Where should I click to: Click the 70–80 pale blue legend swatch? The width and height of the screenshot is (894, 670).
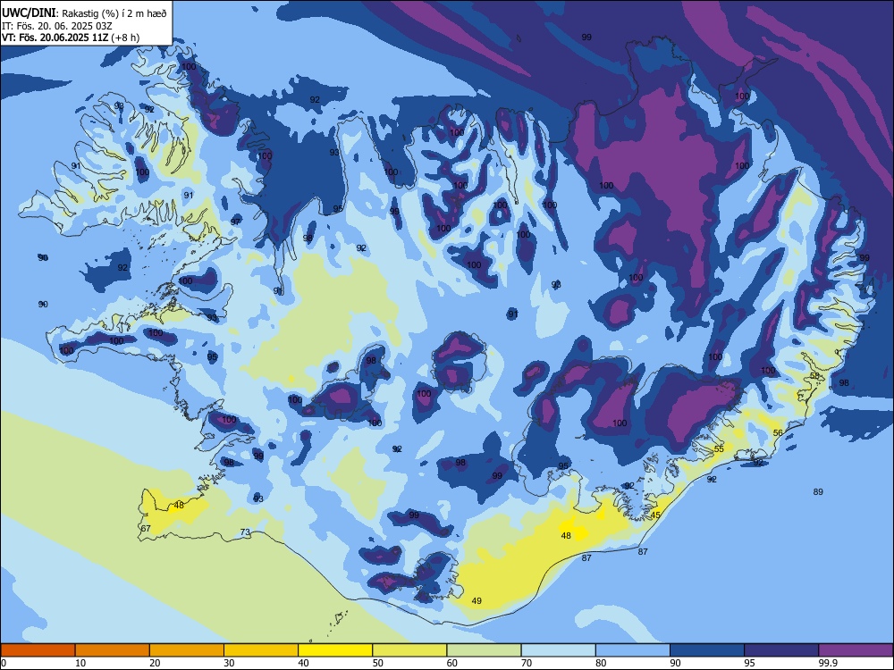pyautogui.click(x=558, y=650)
